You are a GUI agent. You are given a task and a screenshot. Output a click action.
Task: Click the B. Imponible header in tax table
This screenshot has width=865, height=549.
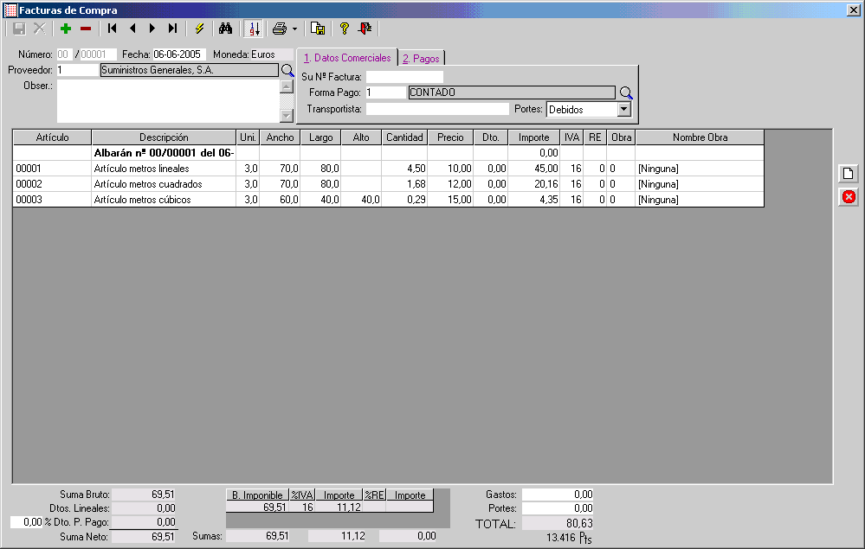tap(258, 495)
